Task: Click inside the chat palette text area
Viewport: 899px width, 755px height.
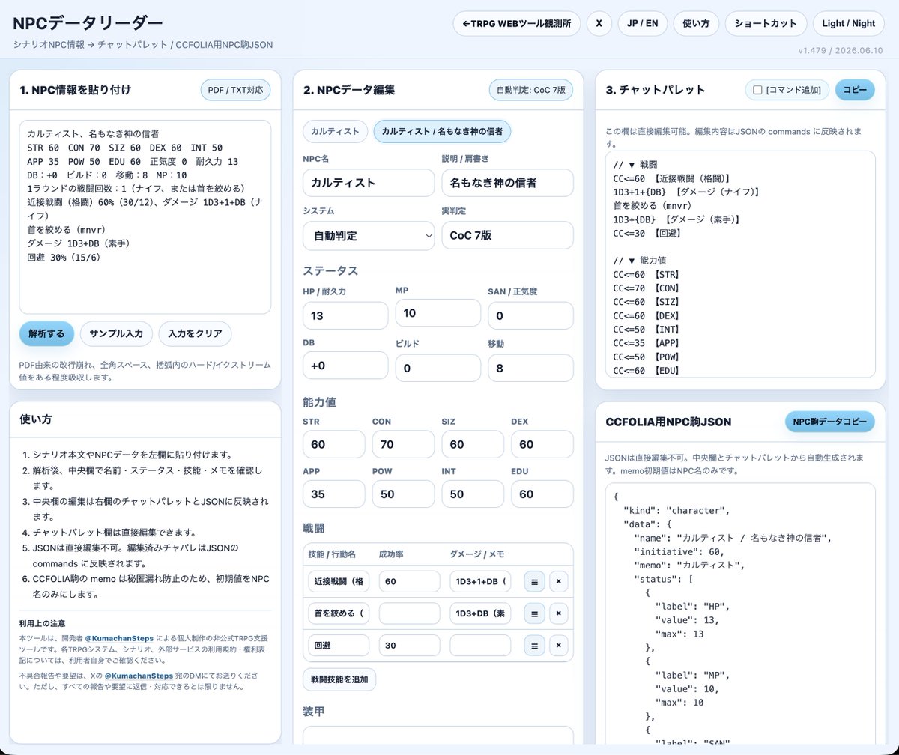Action: pos(740,264)
